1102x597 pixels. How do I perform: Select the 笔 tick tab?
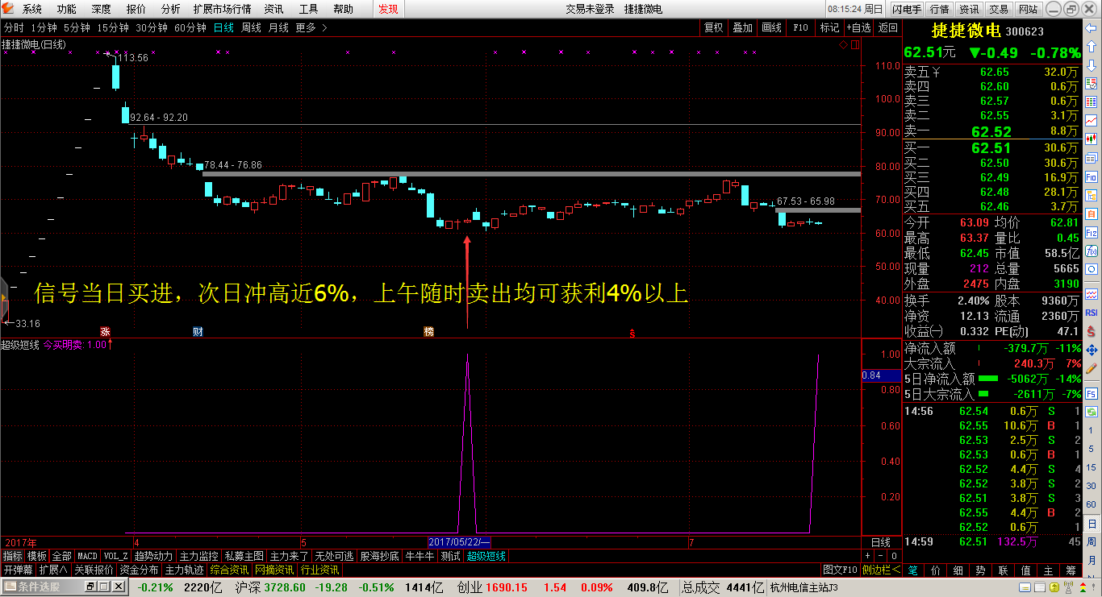[912, 570]
